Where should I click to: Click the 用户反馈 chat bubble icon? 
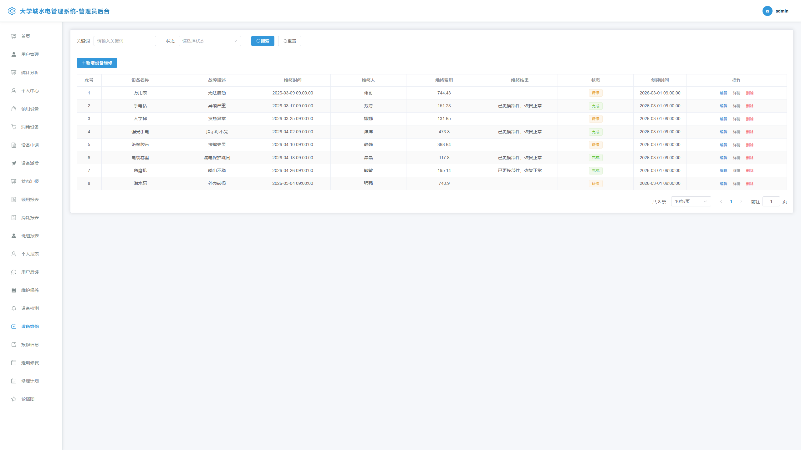coord(14,272)
